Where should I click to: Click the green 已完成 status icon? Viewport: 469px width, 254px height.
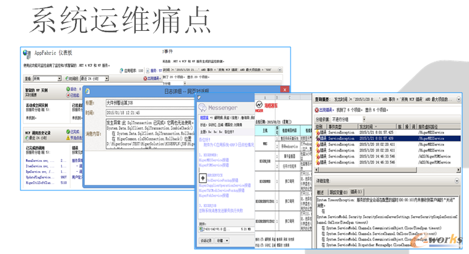click(x=68, y=130)
